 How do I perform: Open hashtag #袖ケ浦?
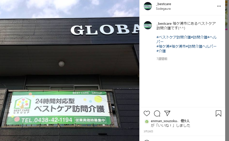click(x=163, y=46)
